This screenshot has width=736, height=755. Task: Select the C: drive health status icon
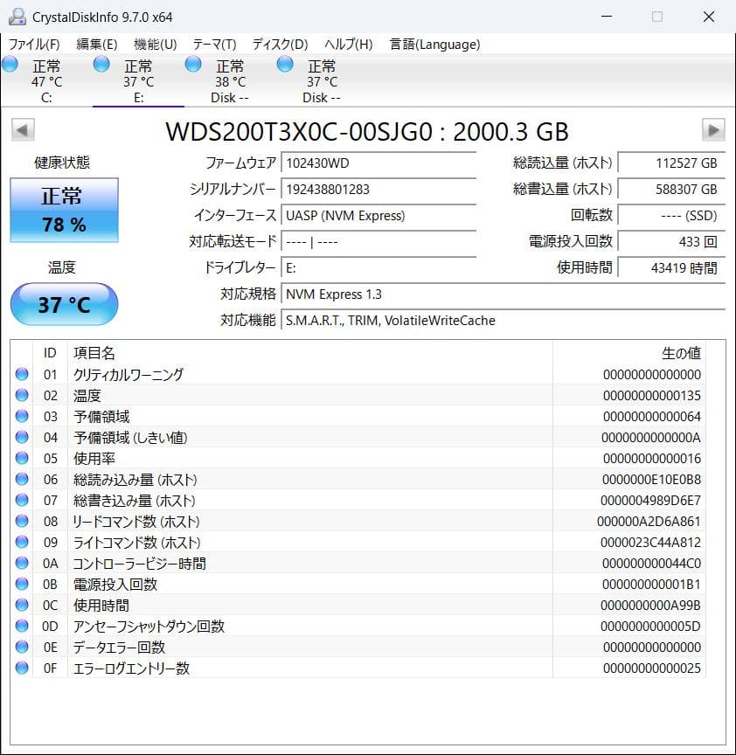tap(10, 63)
